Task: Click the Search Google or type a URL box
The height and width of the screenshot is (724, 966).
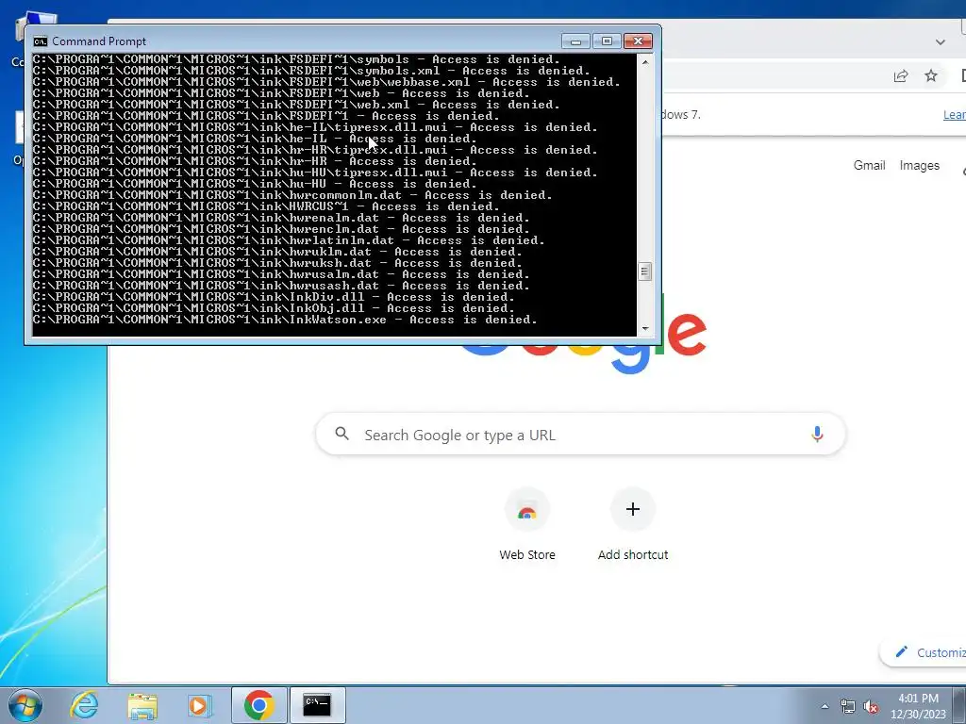Action: tap(580, 435)
